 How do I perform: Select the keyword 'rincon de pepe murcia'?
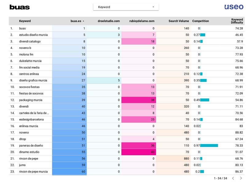(33, 171)
